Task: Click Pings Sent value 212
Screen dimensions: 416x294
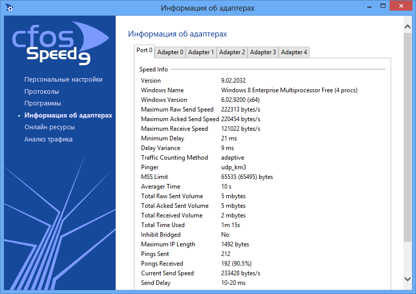Action: pos(226,254)
